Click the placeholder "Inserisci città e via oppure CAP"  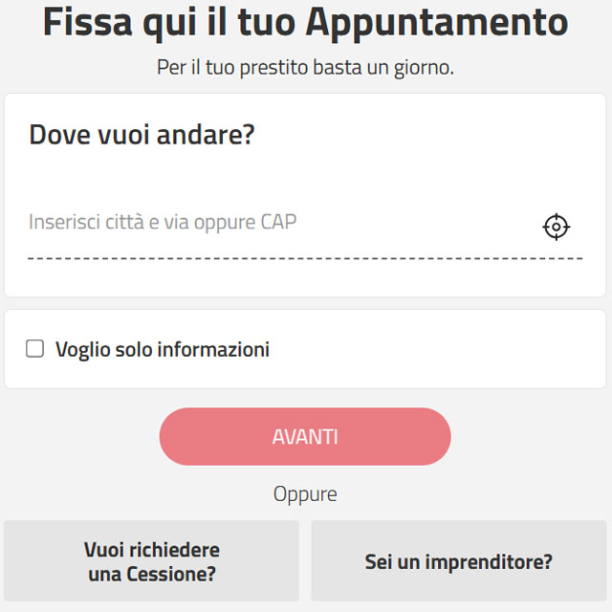tap(163, 223)
